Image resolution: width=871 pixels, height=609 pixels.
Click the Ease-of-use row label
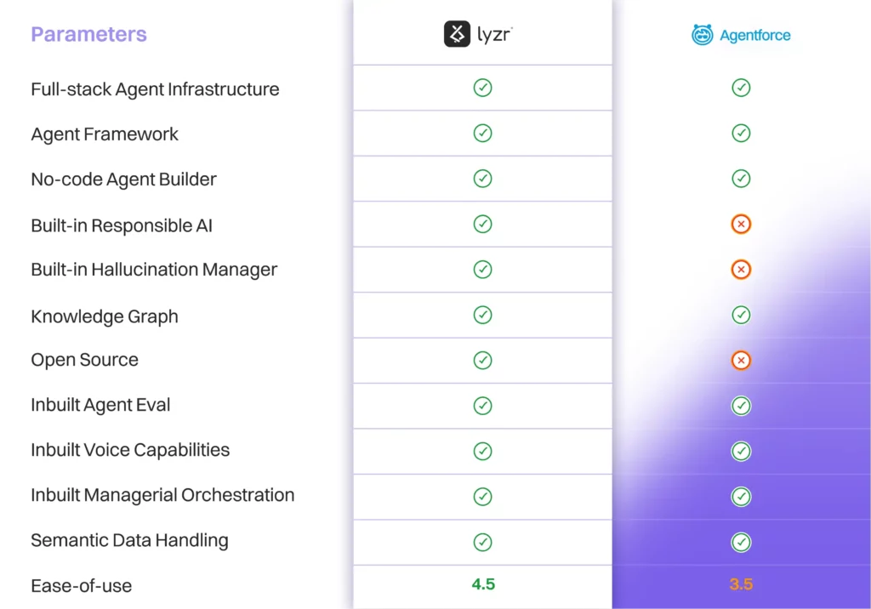click(81, 585)
